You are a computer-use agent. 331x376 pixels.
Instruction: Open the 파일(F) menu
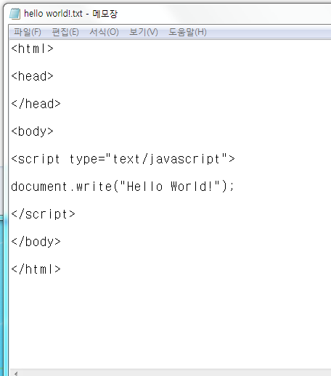[28, 32]
